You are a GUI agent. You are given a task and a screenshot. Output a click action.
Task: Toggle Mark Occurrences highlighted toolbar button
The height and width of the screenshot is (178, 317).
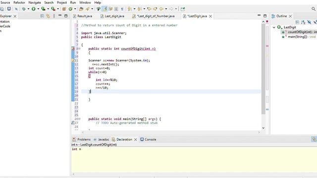(x=105, y=9)
